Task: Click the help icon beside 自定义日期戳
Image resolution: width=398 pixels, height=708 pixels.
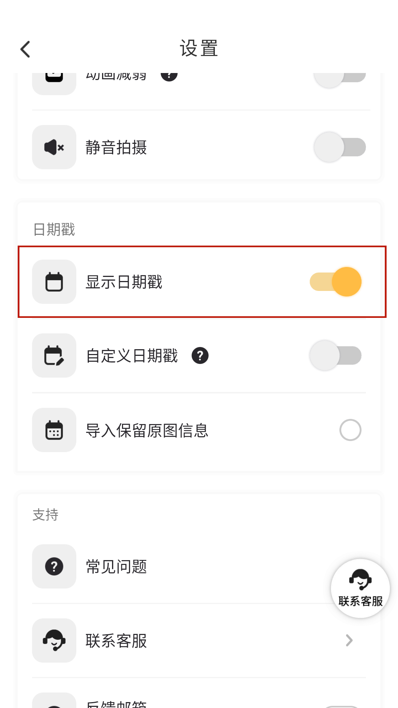Action: click(200, 355)
